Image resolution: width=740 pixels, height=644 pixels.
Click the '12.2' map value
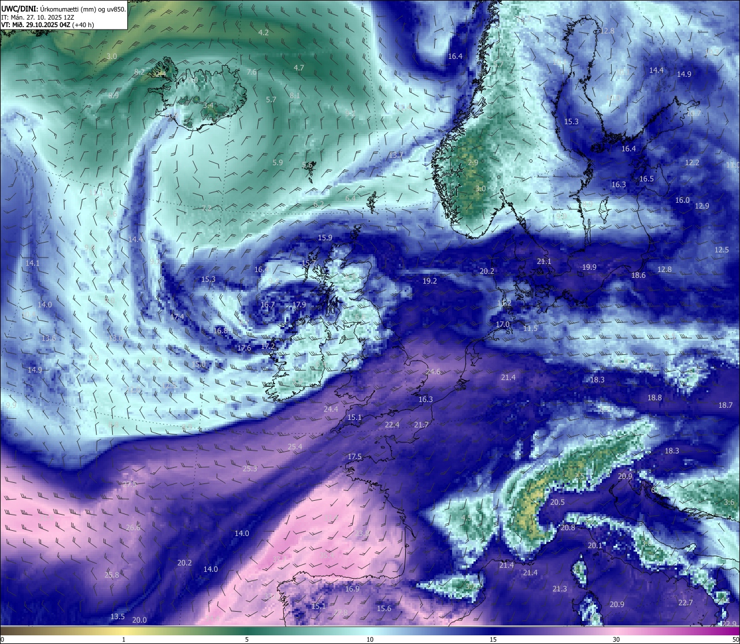[x=692, y=163]
